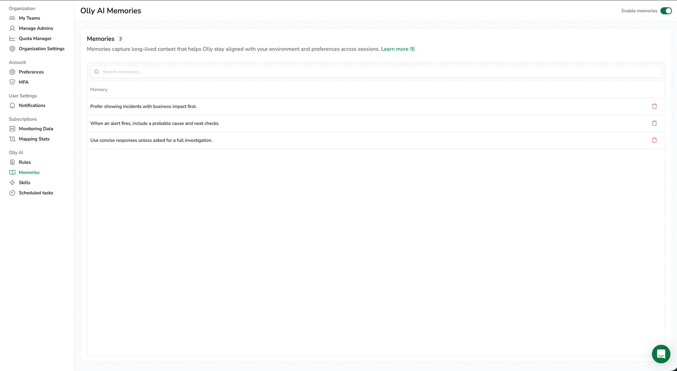Open the Mapping Stats page
The width and height of the screenshot is (677, 371).
point(34,139)
